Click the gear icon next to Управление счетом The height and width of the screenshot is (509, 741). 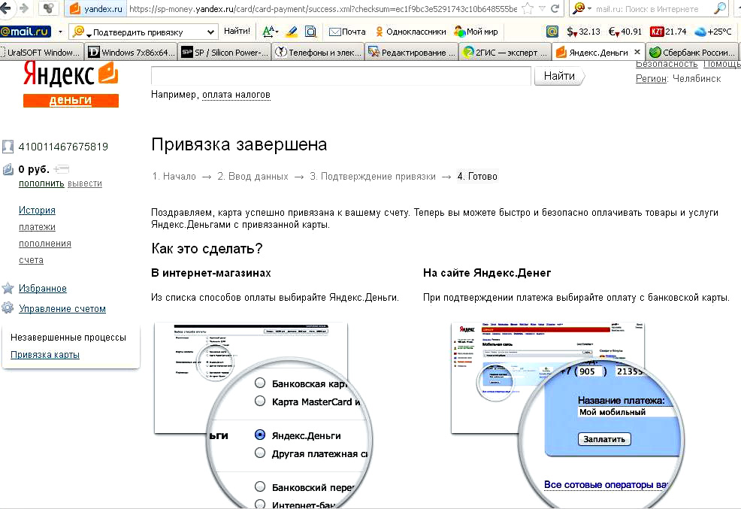click(8, 308)
